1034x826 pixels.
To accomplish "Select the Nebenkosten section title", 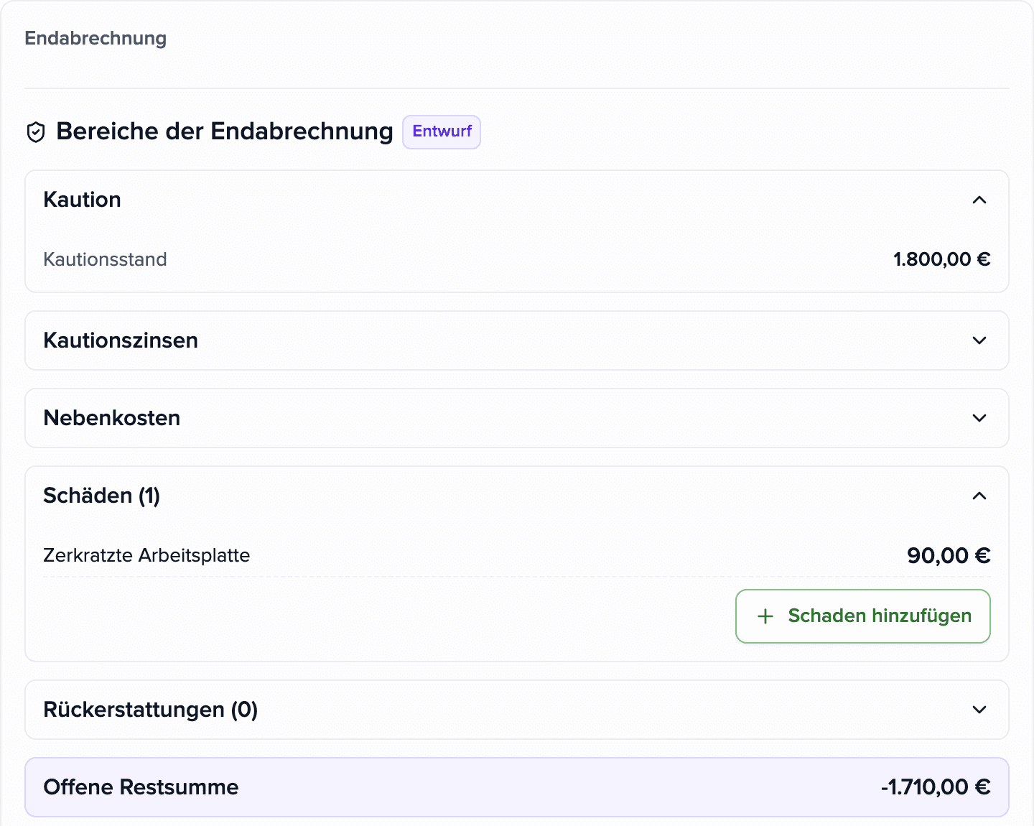I will click(x=112, y=418).
